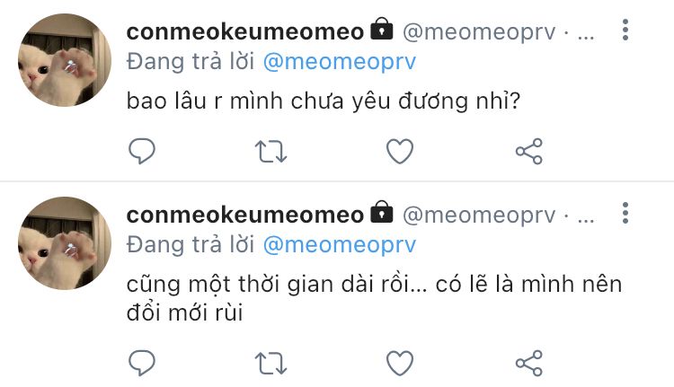
Task: Share the "đổi mới rùi" tweet
Action: click(x=529, y=363)
